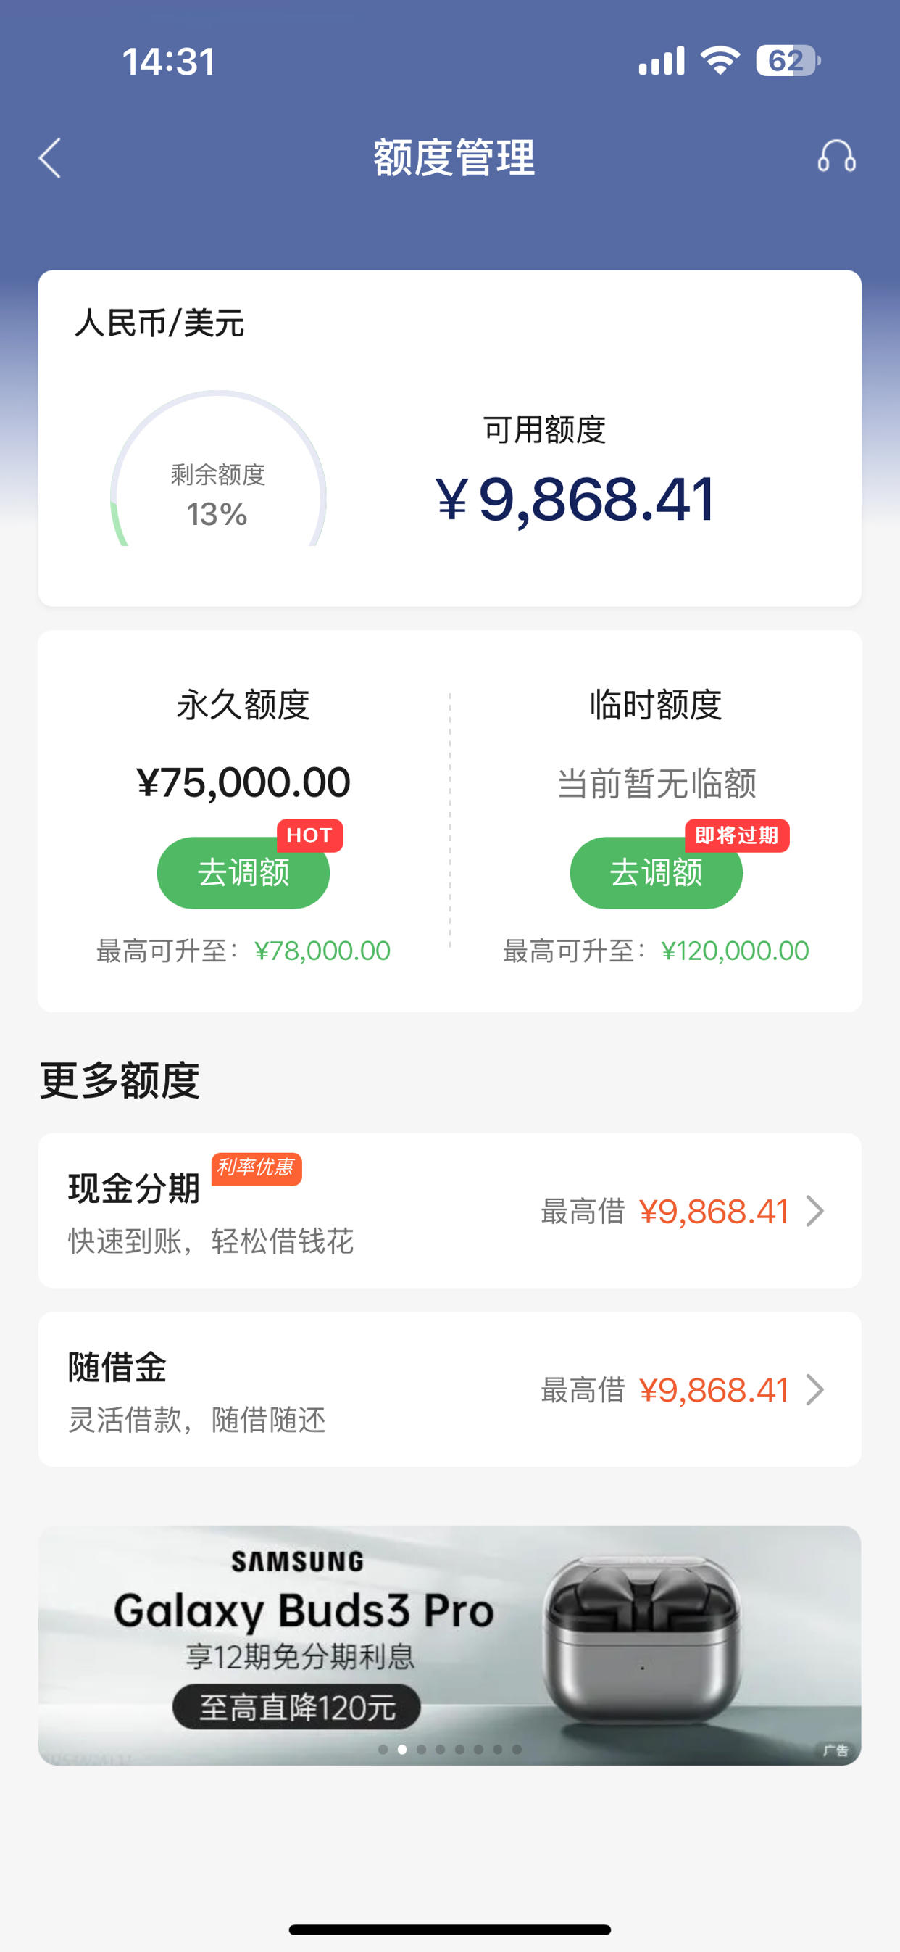This screenshot has width=900, height=1952.
Task: Tap the back arrow icon
Action: point(50,158)
